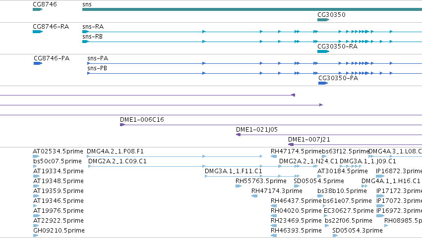Screen dimensions: 422x238
Task: Select RH23469.5prime EST label
Action: pos(296,221)
